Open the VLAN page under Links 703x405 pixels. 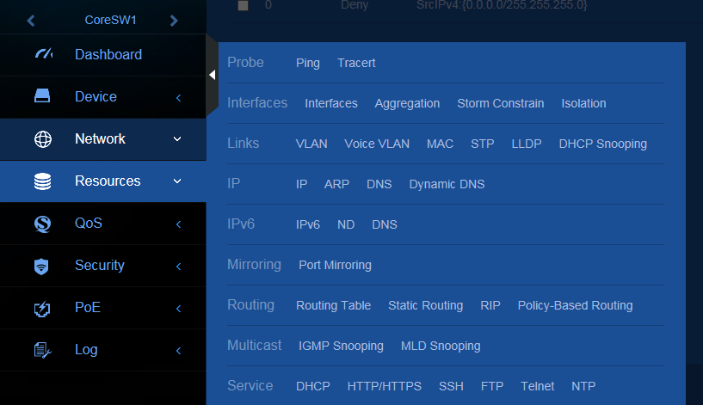coord(311,144)
